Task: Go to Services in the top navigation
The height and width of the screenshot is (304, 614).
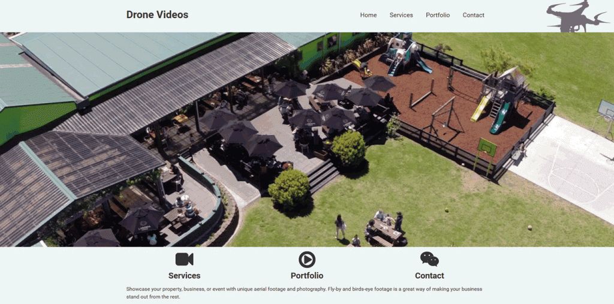Action: (x=401, y=15)
